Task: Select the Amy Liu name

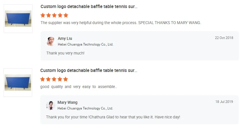Action: coord(65,38)
